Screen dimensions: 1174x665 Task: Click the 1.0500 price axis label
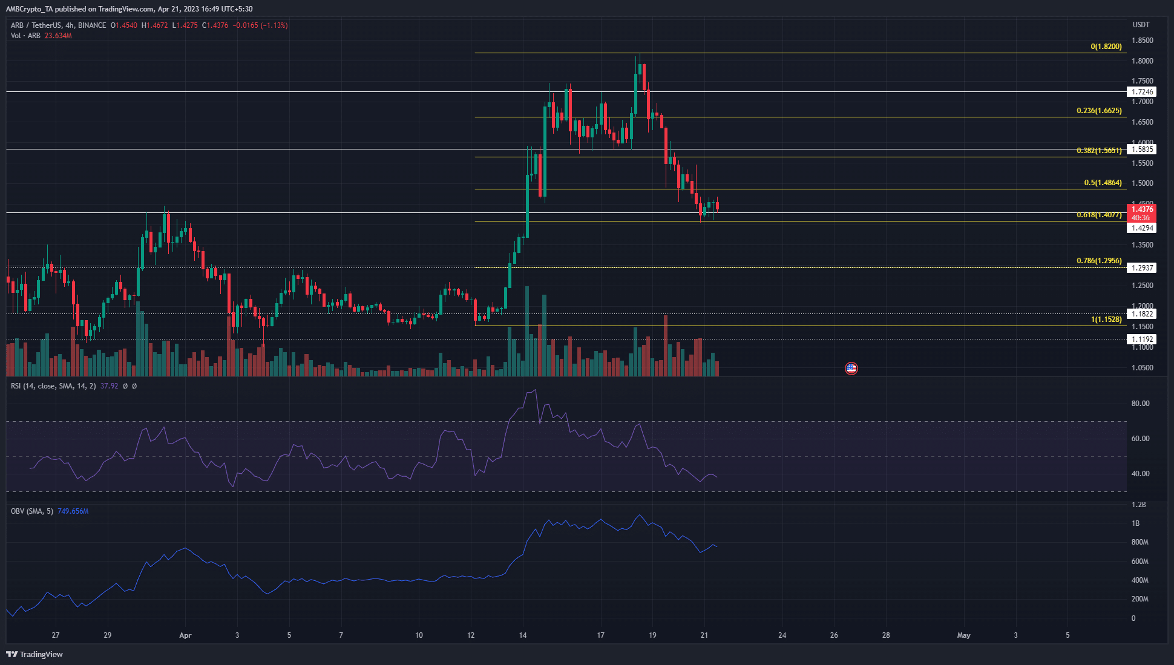tap(1142, 368)
